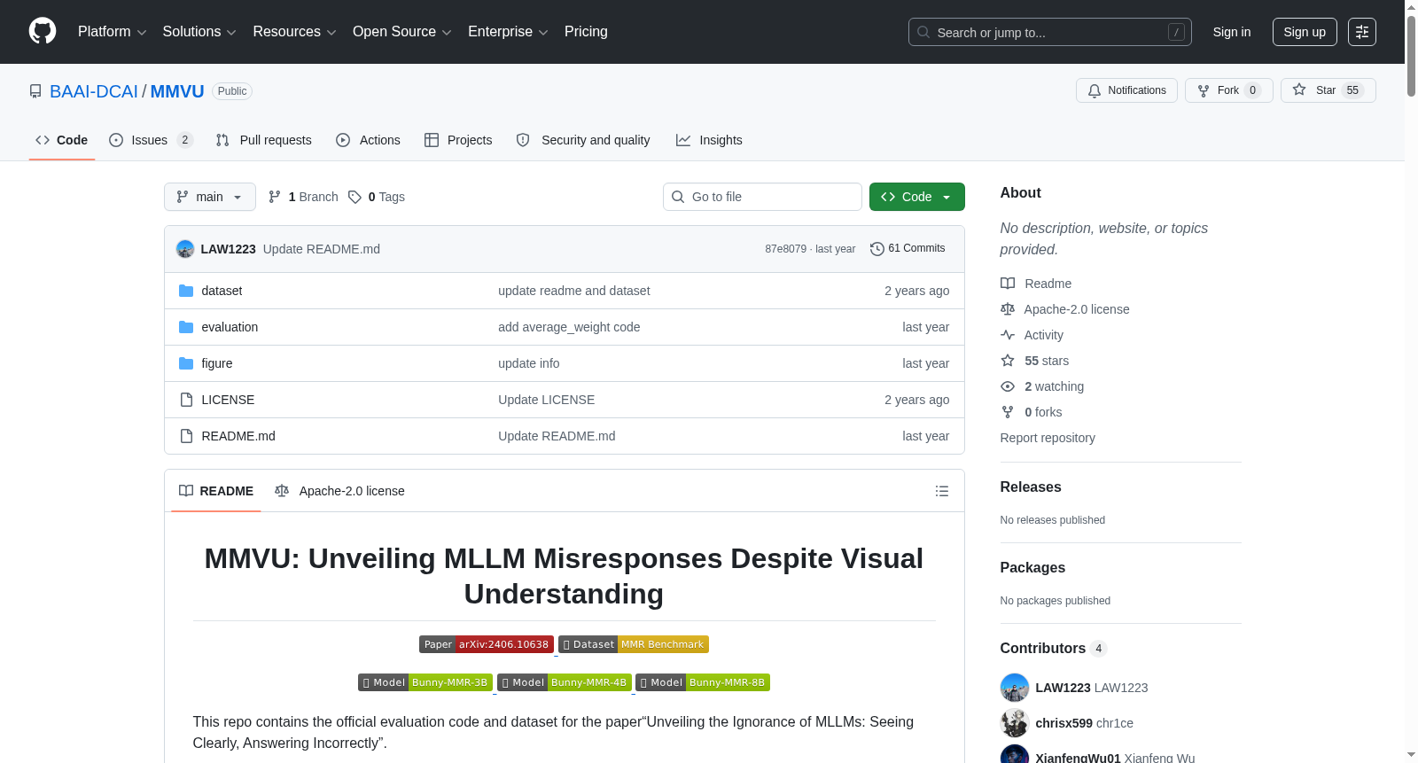This screenshot has height=763, width=1418.
Task: Expand the Resources menu
Action: tap(294, 32)
